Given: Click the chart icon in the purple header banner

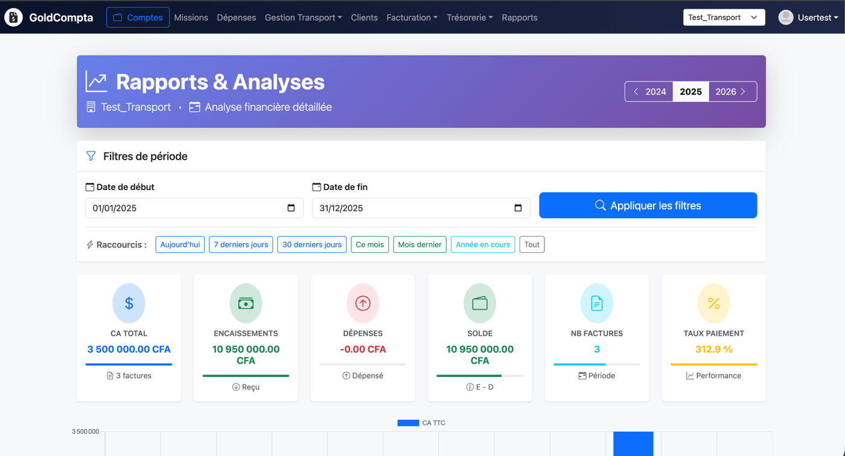Looking at the screenshot, I should tap(96, 81).
